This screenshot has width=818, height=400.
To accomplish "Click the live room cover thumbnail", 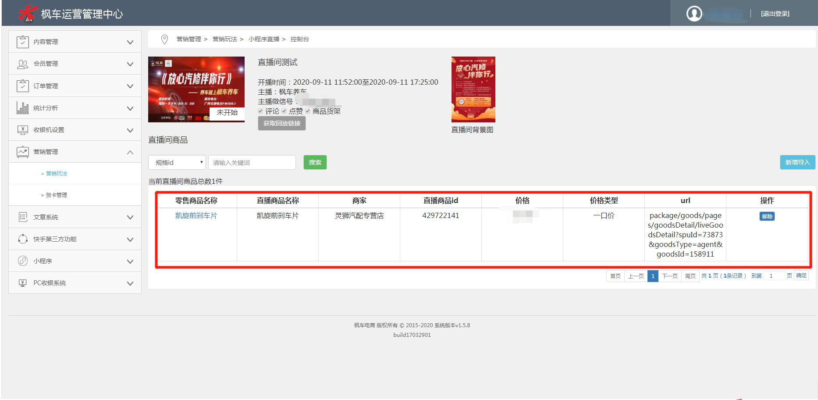I will pos(196,89).
